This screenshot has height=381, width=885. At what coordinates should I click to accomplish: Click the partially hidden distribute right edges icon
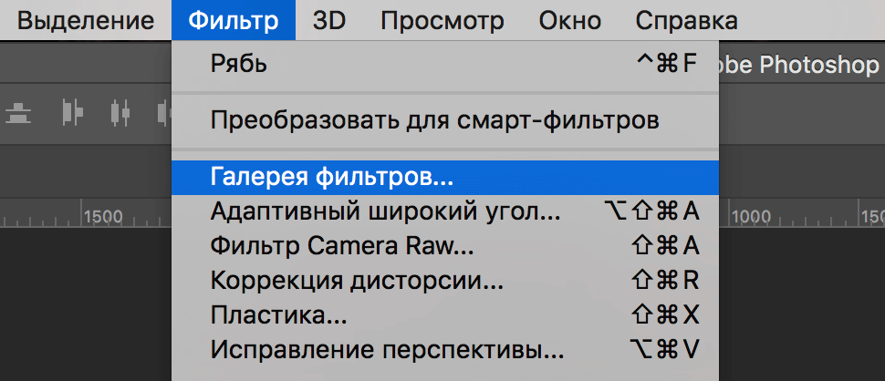(x=163, y=112)
